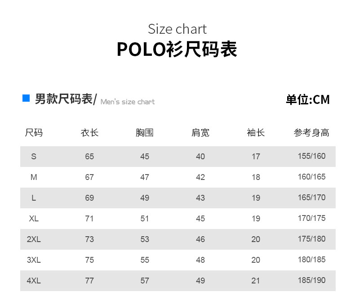355x301 pixels.
Task: Click the 'Size chart' subtitle text
Action: click(x=177, y=29)
